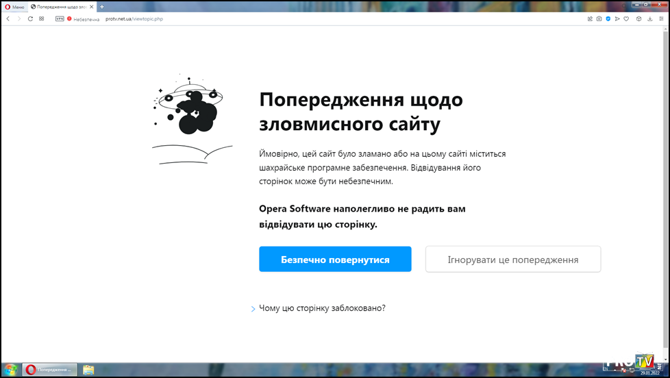Show the Downloads panel
670x378 pixels.
click(649, 18)
